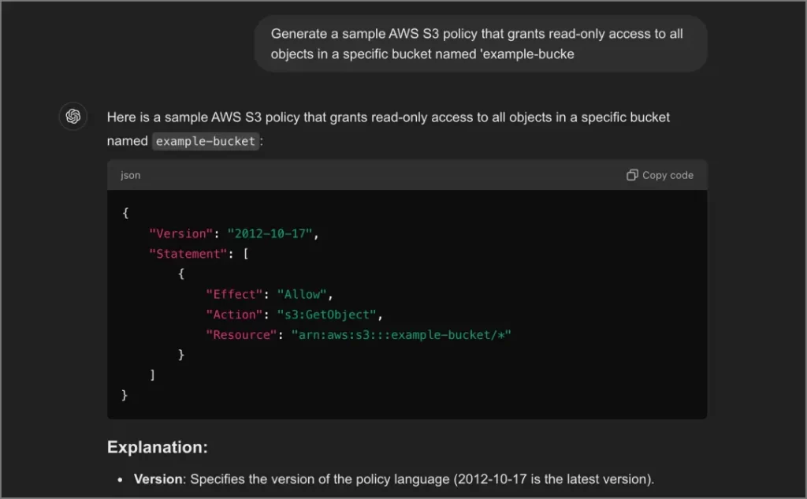Click the Version bullet explanation text
The height and width of the screenshot is (499, 807).
(394, 479)
